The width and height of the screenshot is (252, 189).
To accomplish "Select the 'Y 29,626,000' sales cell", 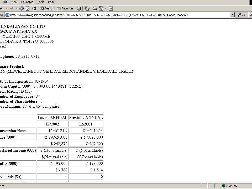I will click(52, 137).
